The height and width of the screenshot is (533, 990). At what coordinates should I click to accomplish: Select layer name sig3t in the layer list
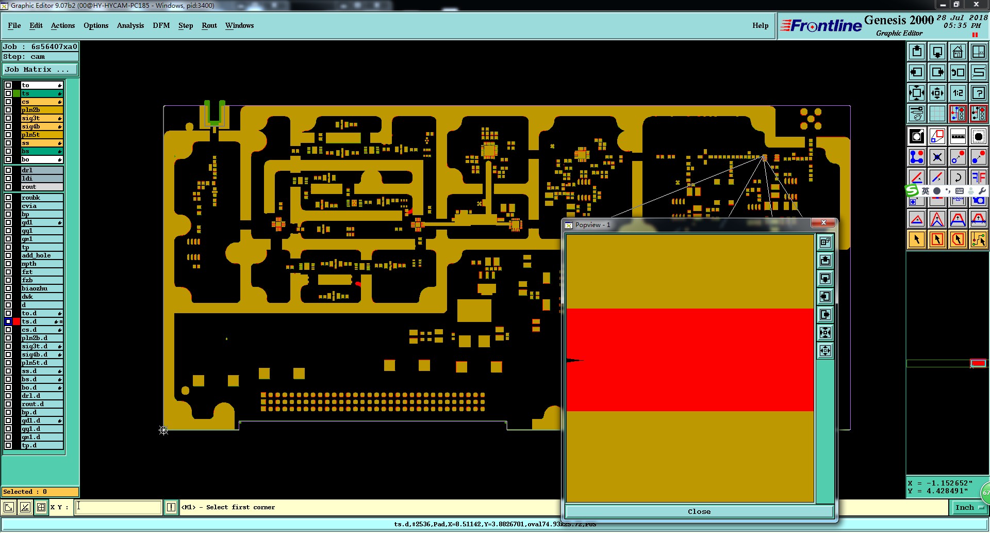click(x=42, y=118)
